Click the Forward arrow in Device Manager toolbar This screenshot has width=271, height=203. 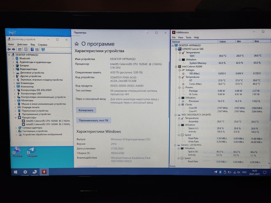(x=13, y=50)
